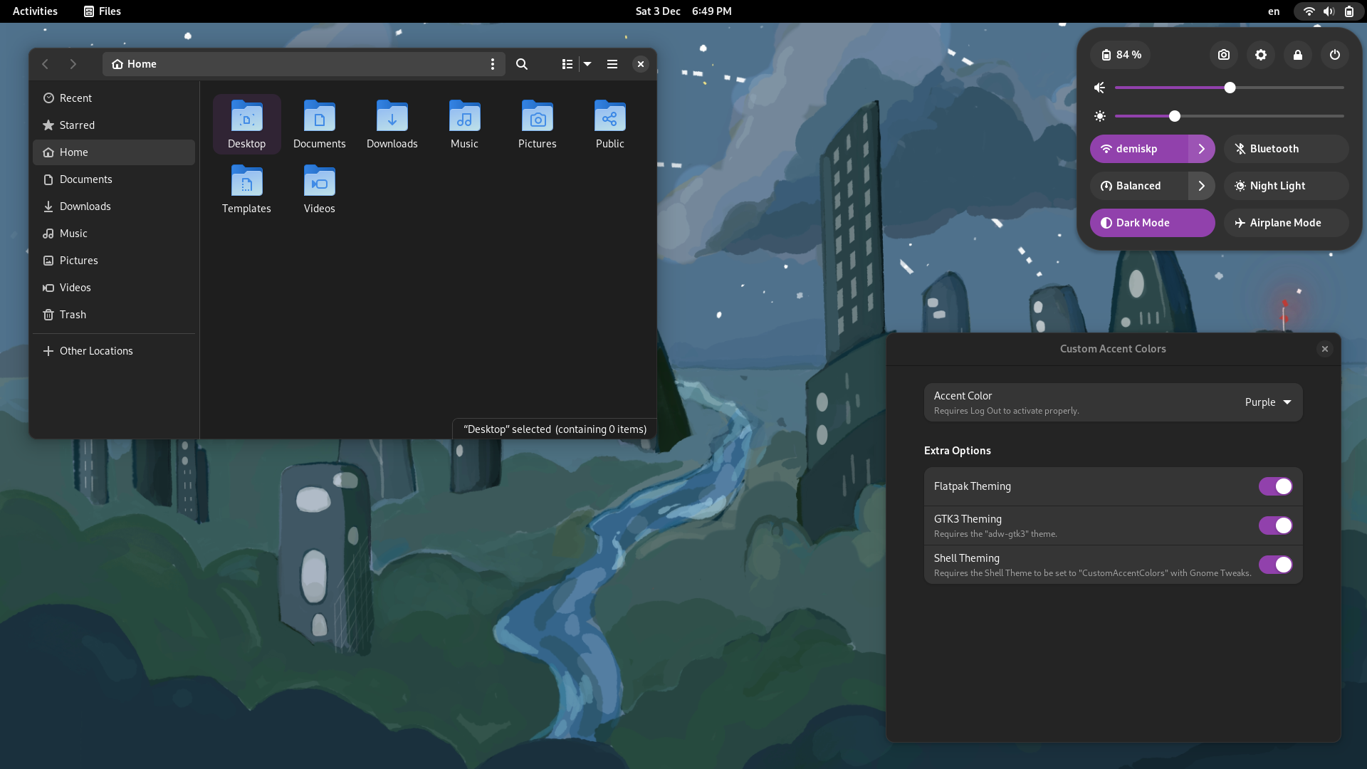This screenshot has width=1367, height=769.
Task: Open Other Locations in sidebar
Action: 96,350
